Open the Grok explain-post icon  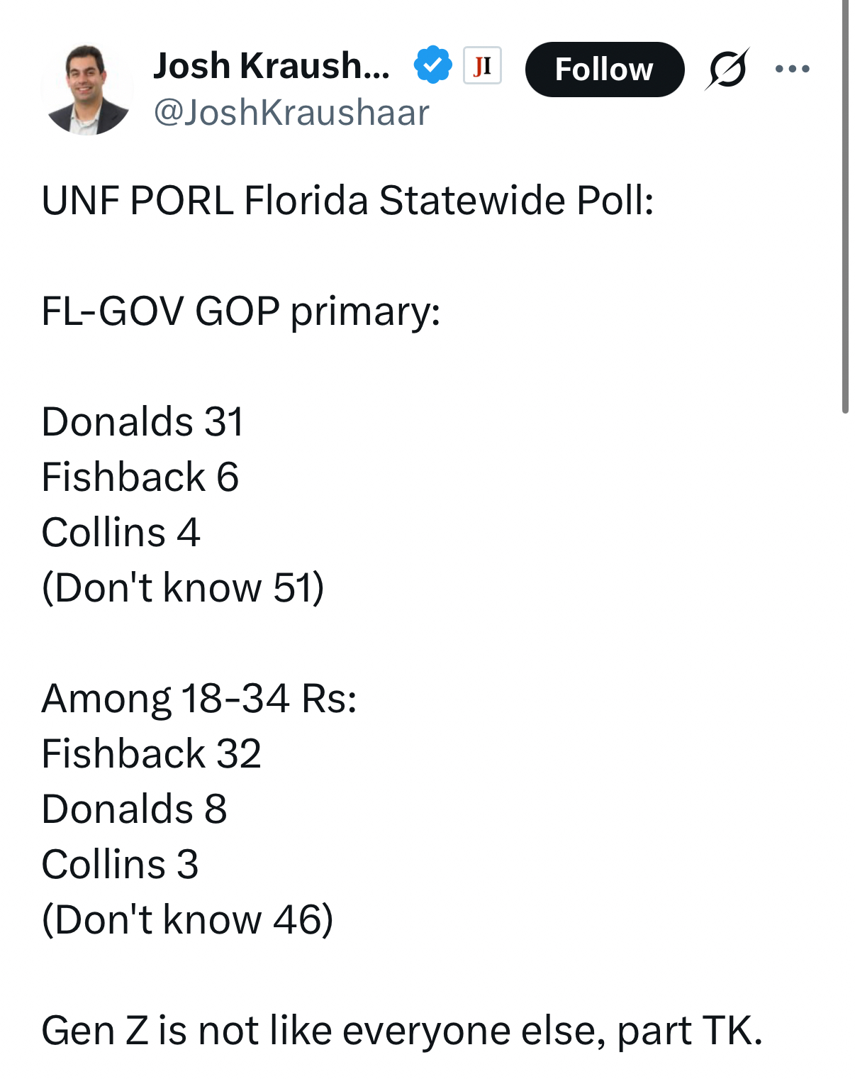[x=727, y=69]
